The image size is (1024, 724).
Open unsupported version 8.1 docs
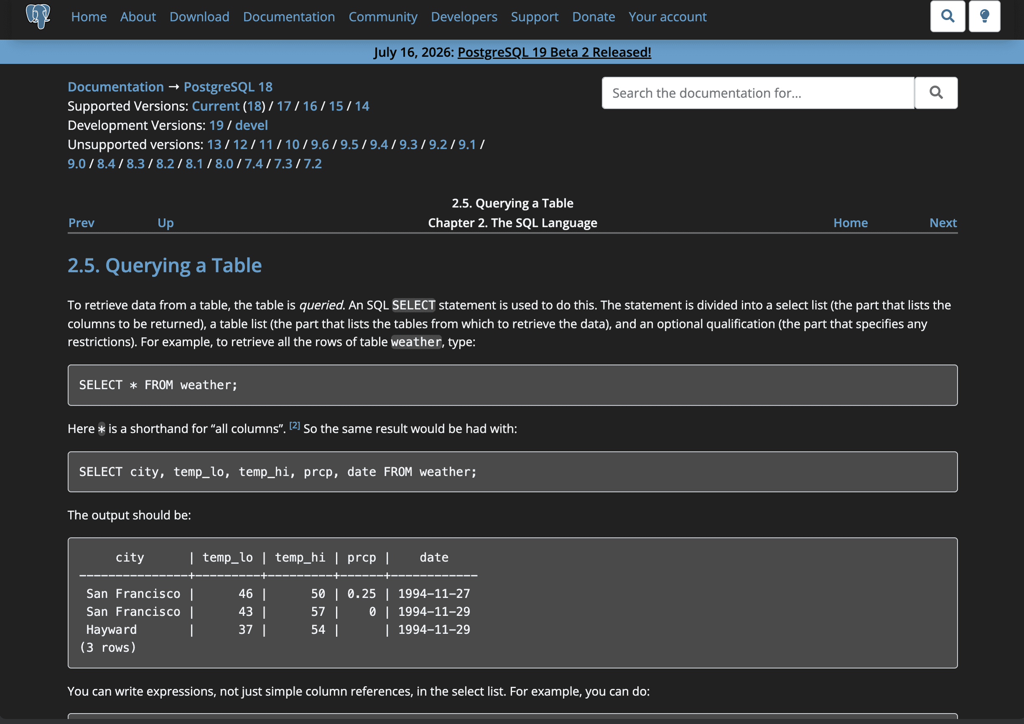tap(194, 164)
